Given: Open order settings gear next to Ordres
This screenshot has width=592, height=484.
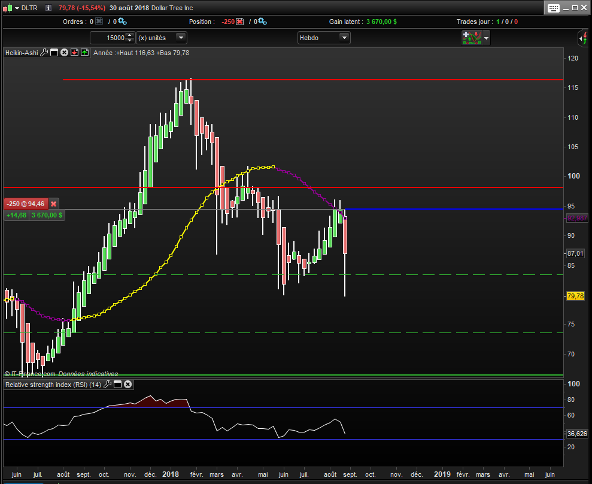Looking at the screenshot, I should pos(122,22).
